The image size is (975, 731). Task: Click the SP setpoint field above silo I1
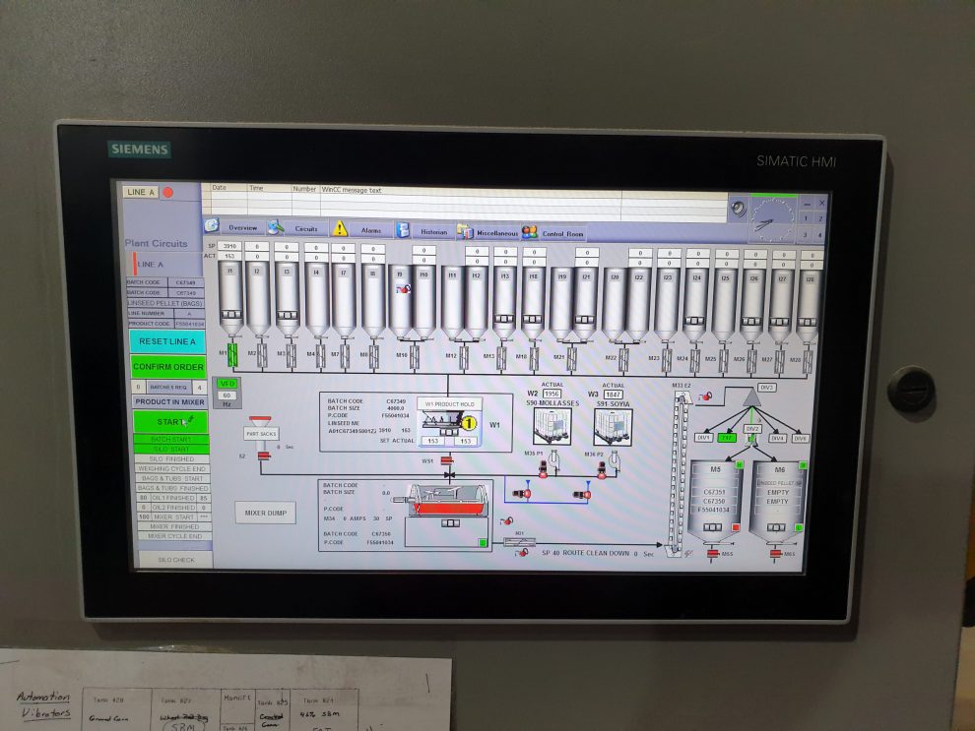point(228,246)
